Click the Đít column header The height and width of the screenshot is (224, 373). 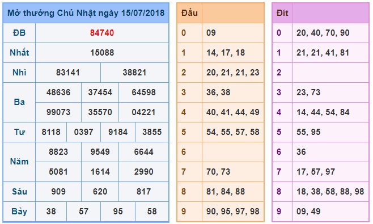(282, 13)
